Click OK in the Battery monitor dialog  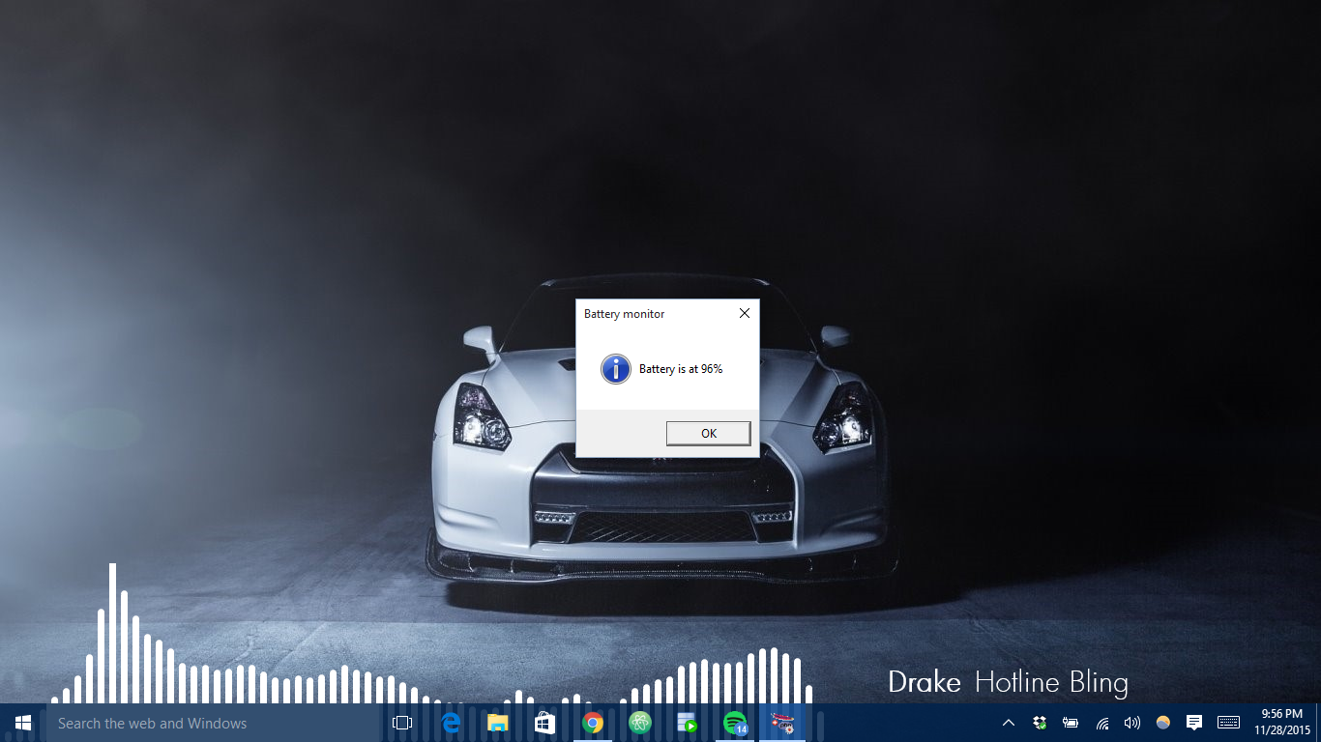(708, 433)
